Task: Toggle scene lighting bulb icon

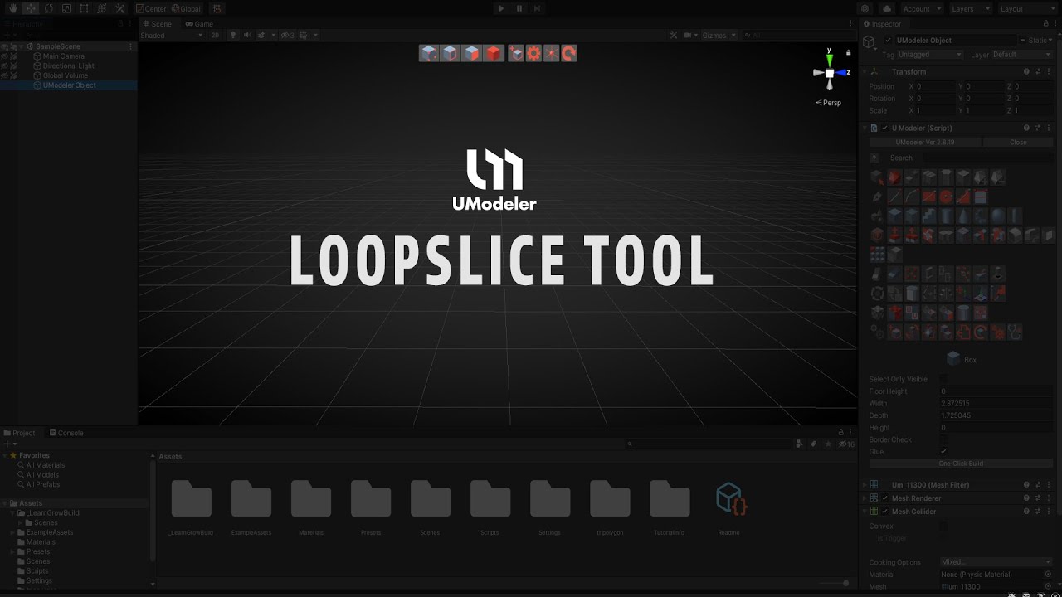Action: pos(233,35)
